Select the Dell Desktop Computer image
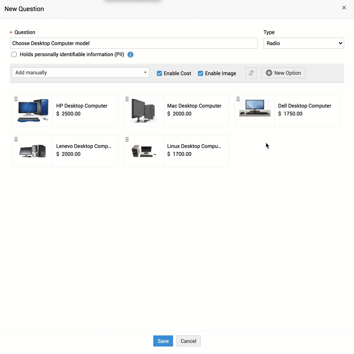The image size is (354, 354). pos(255,108)
